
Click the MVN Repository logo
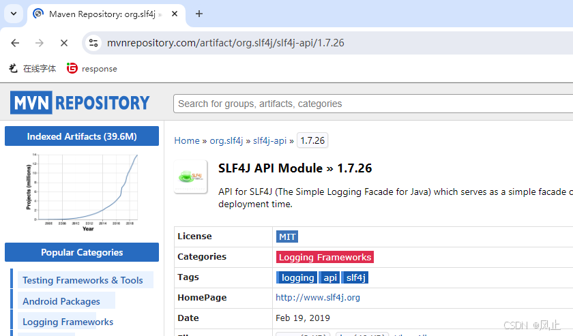pos(80,103)
